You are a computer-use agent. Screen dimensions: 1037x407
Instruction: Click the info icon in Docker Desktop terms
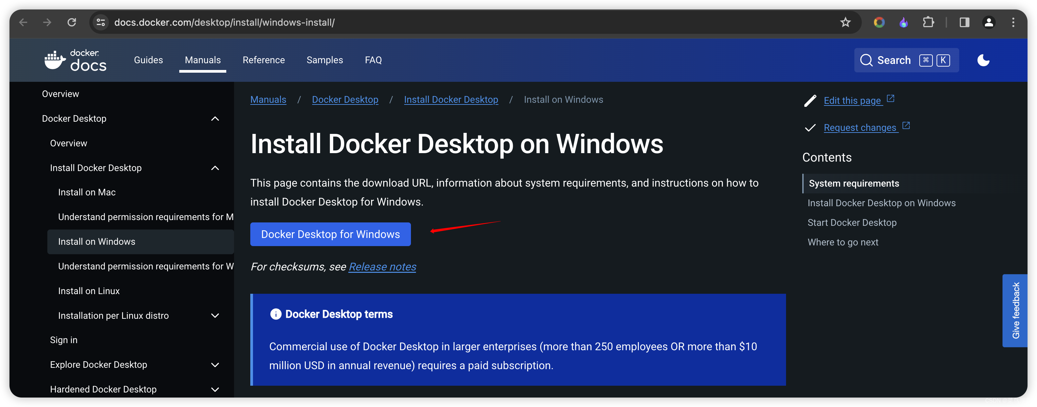point(275,314)
